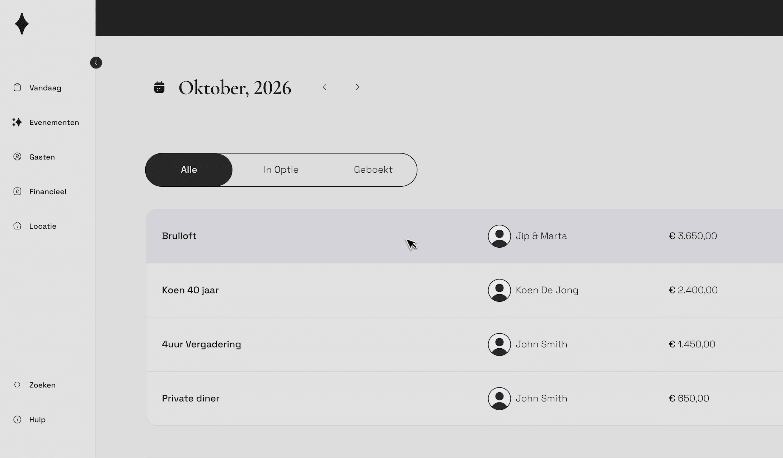The image size is (783, 458).
Task: Click the Zoeken search icon
Action: (x=17, y=385)
